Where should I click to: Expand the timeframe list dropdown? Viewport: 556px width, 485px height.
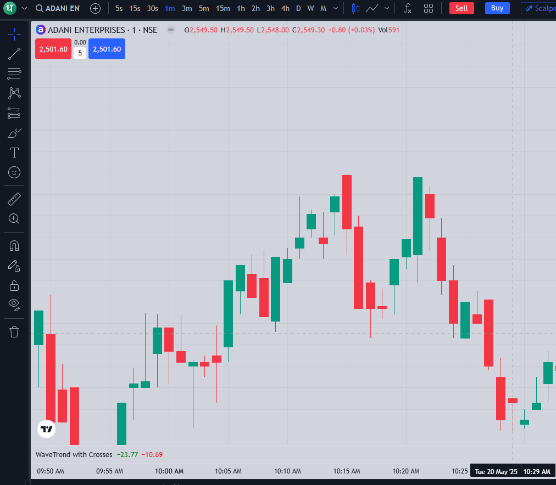click(x=336, y=8)
